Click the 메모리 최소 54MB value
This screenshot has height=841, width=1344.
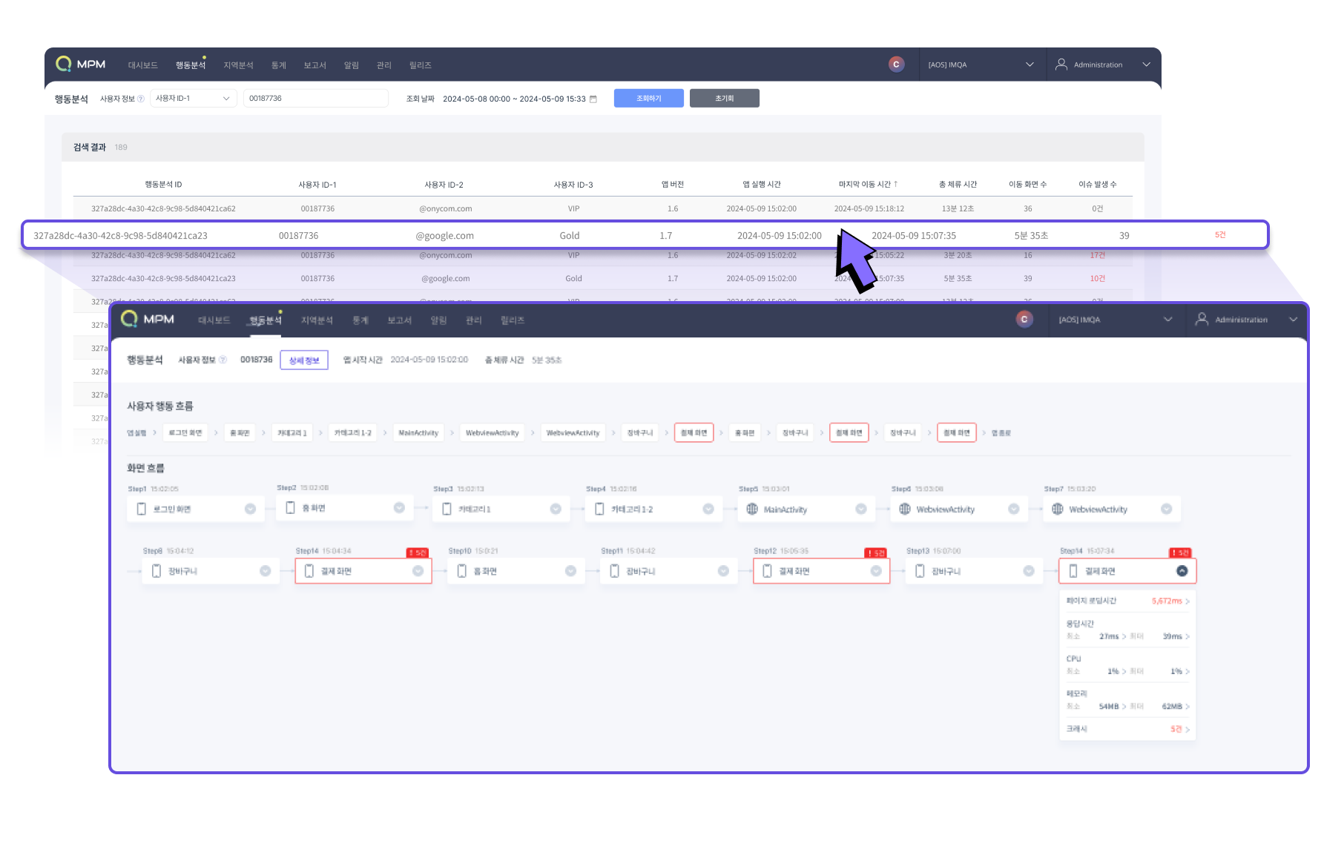1109,706
